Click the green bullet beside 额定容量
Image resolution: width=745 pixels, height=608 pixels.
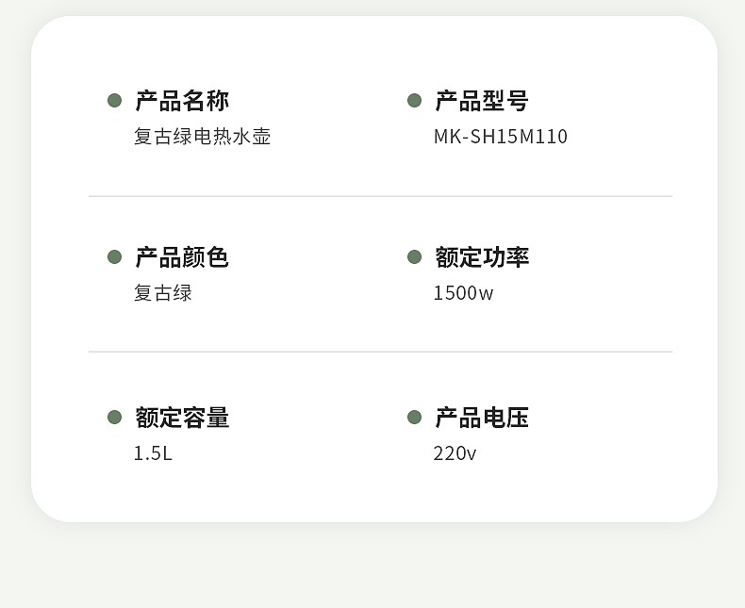pyautogui.click(x=114, y=417)
